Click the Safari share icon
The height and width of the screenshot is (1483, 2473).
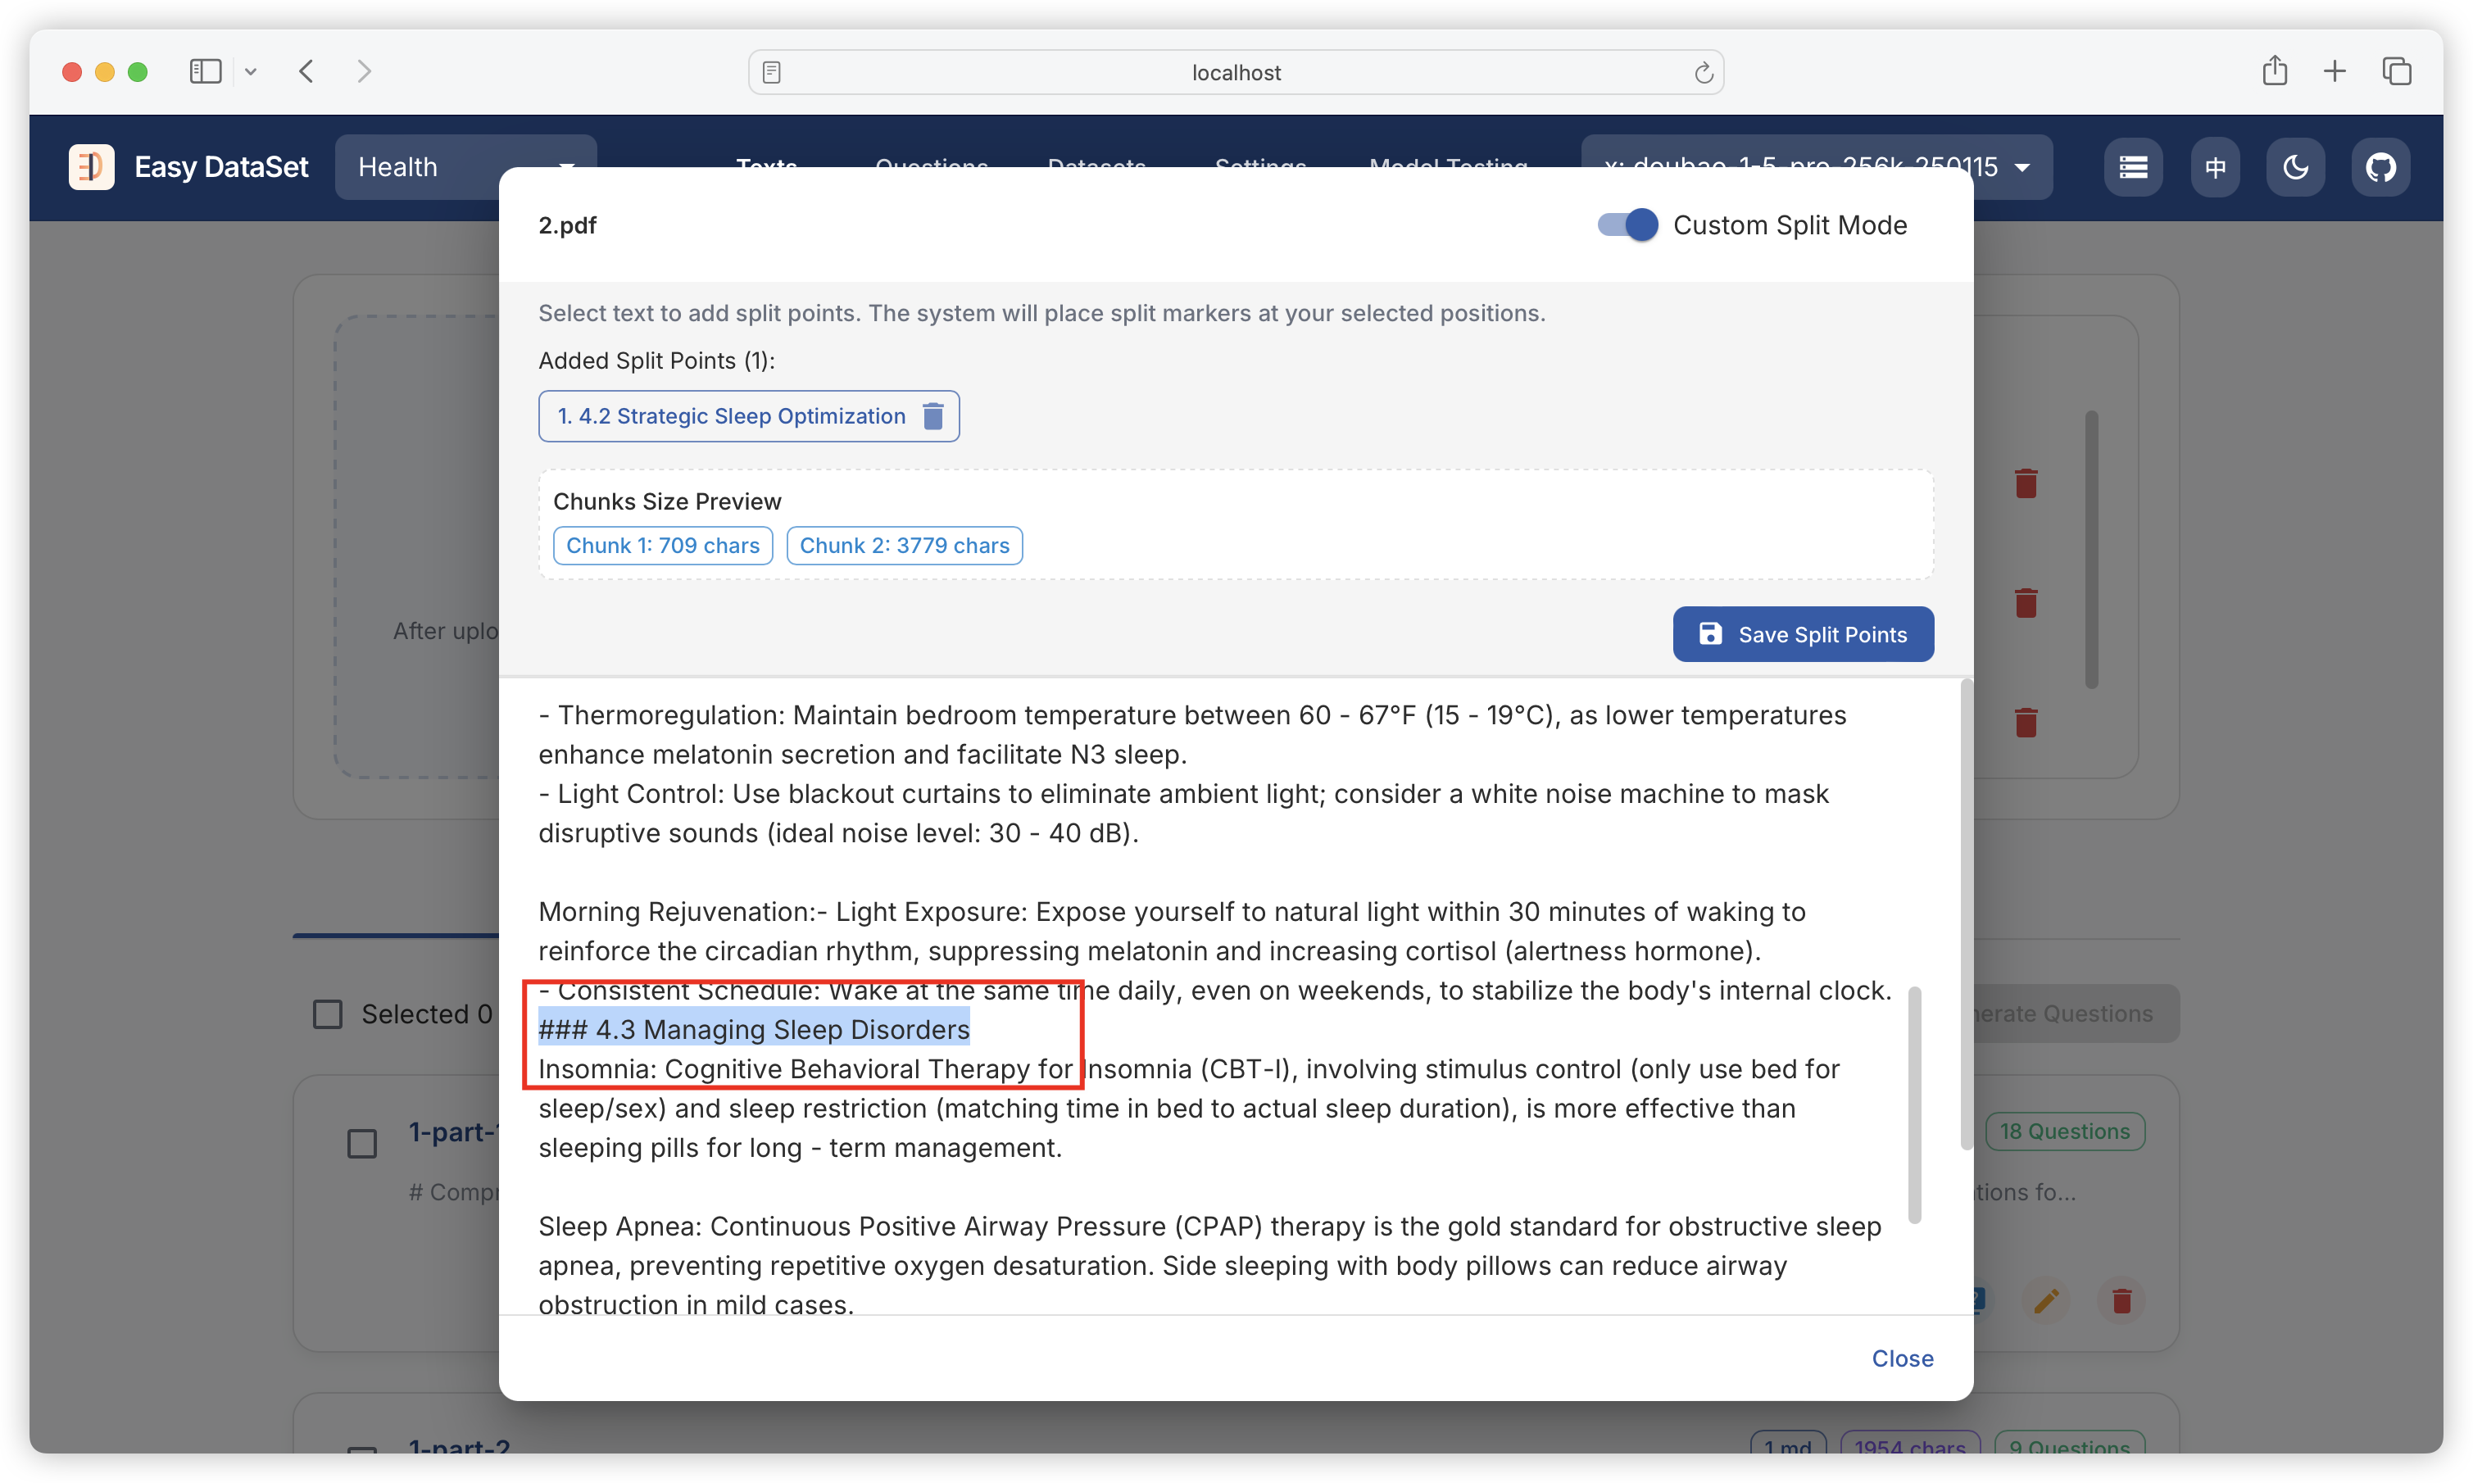click(x=2274, y=71)
